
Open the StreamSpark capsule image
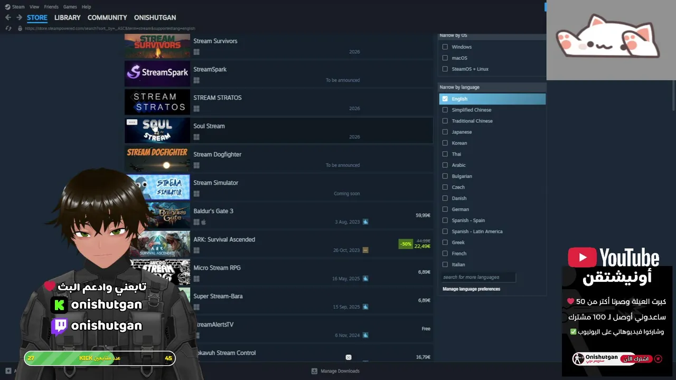point(157,73)
